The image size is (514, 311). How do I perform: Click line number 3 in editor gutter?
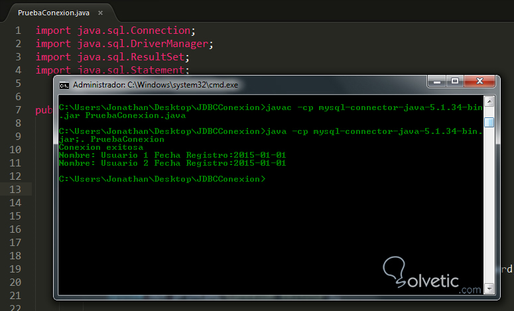click(x=18, y=57)
